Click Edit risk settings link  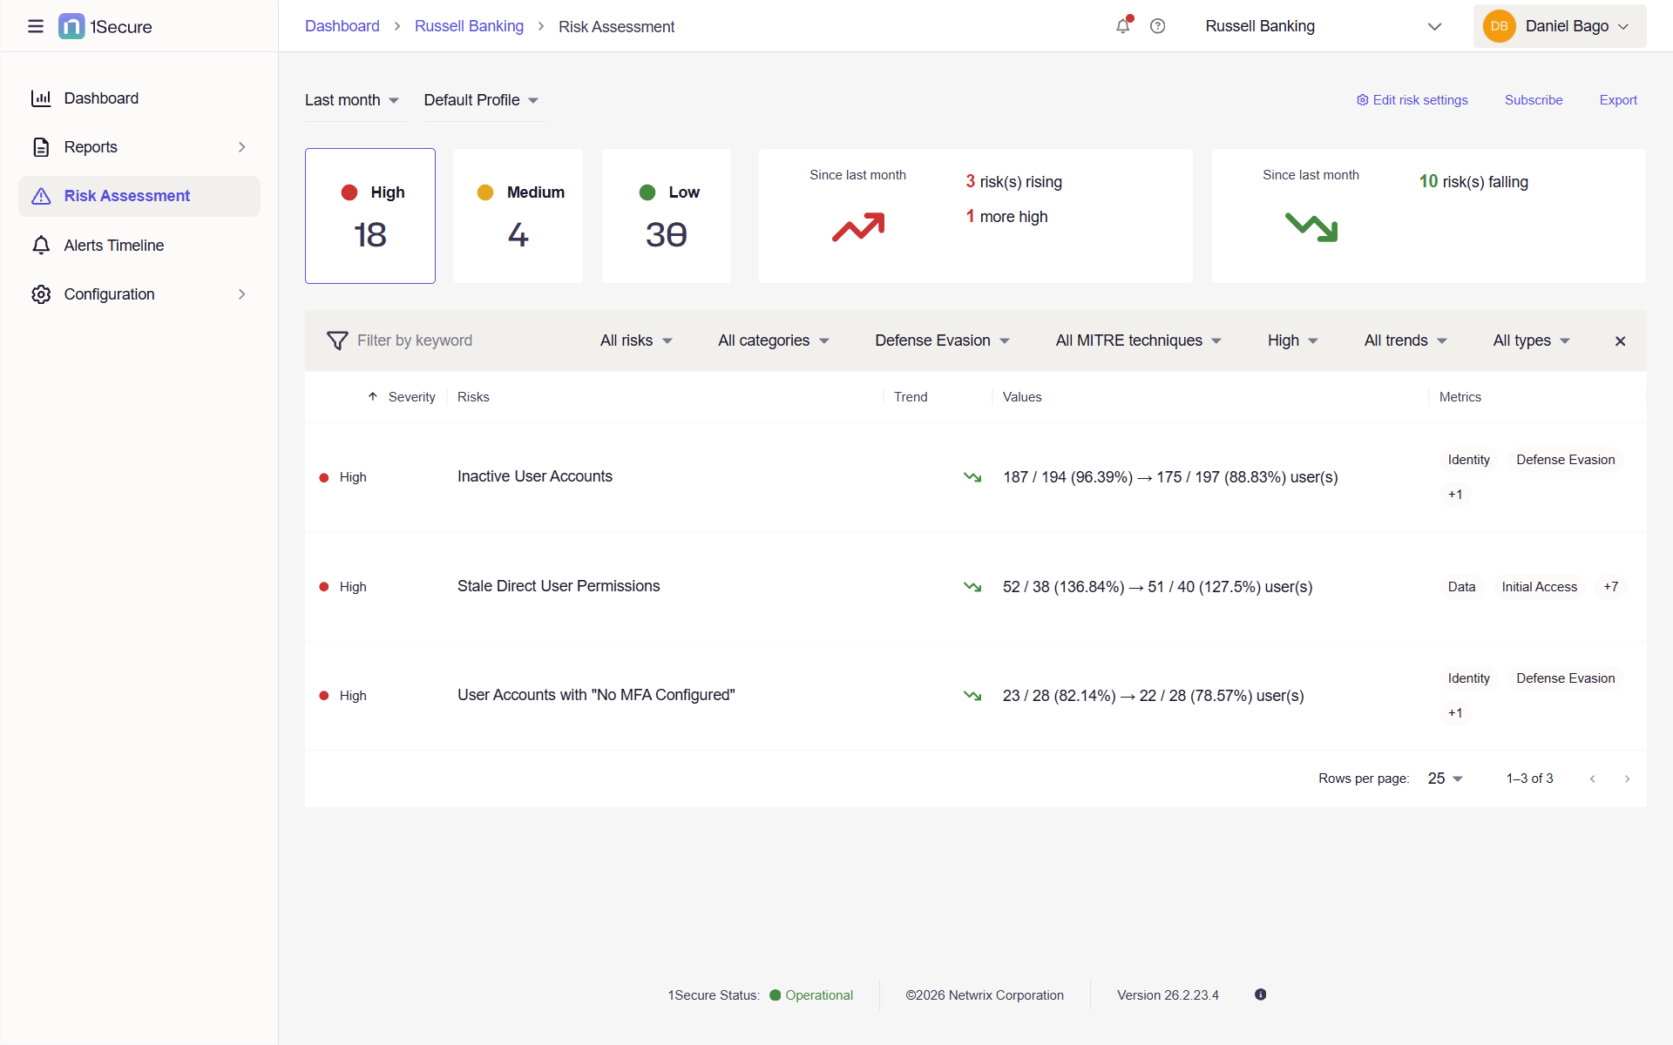(x=1412, y=100)
